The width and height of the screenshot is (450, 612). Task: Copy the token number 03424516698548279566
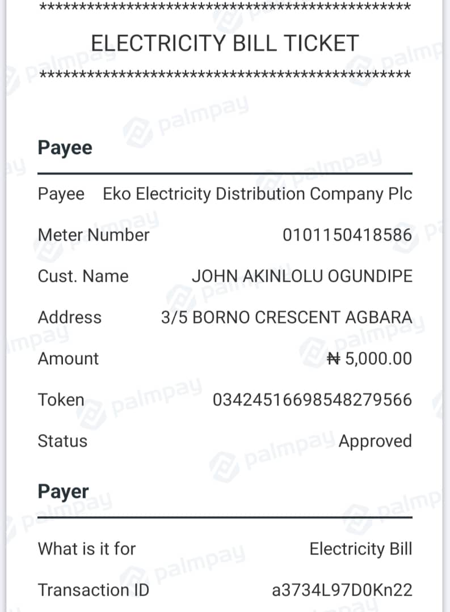312,400
